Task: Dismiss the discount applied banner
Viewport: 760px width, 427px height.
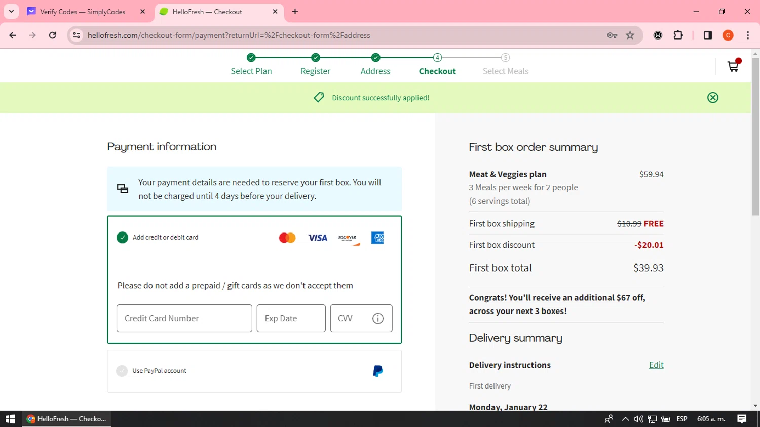Action: (x=713, y=98)
